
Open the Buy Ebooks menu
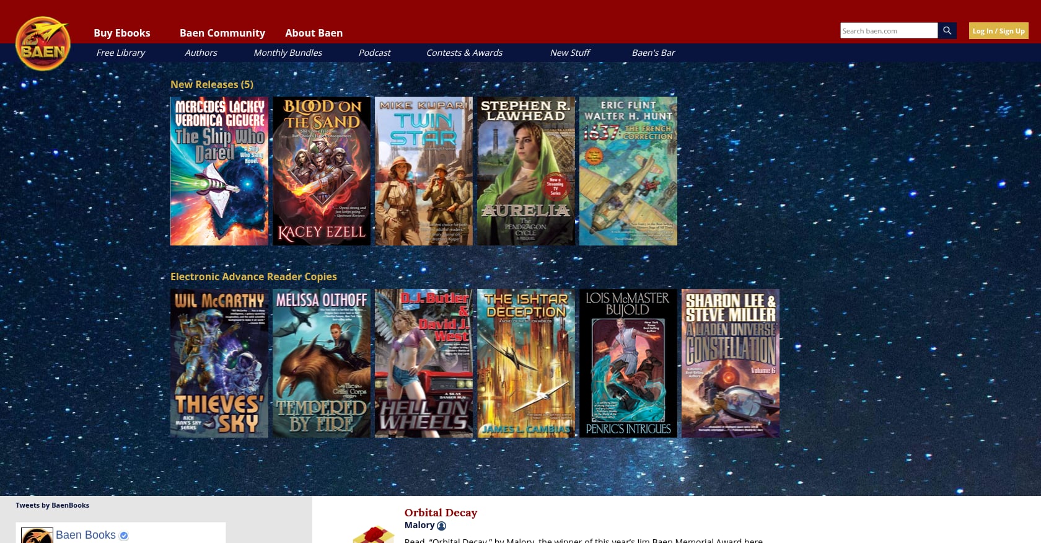(x=122, y=33)
